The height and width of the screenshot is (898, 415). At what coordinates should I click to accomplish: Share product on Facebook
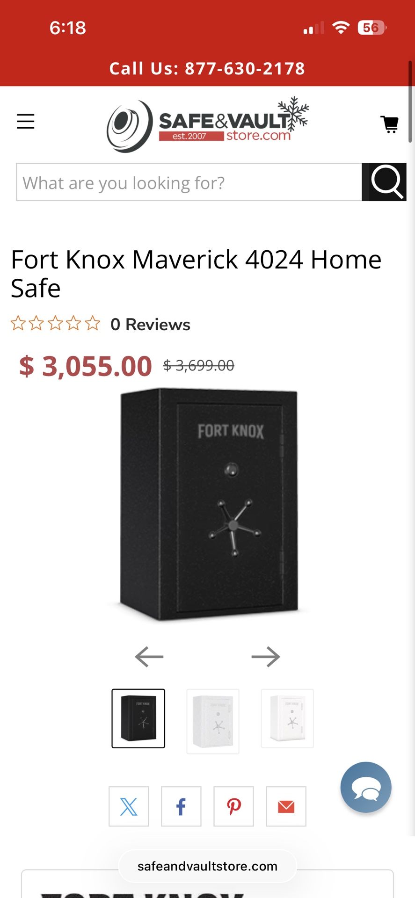click(181, 806)
